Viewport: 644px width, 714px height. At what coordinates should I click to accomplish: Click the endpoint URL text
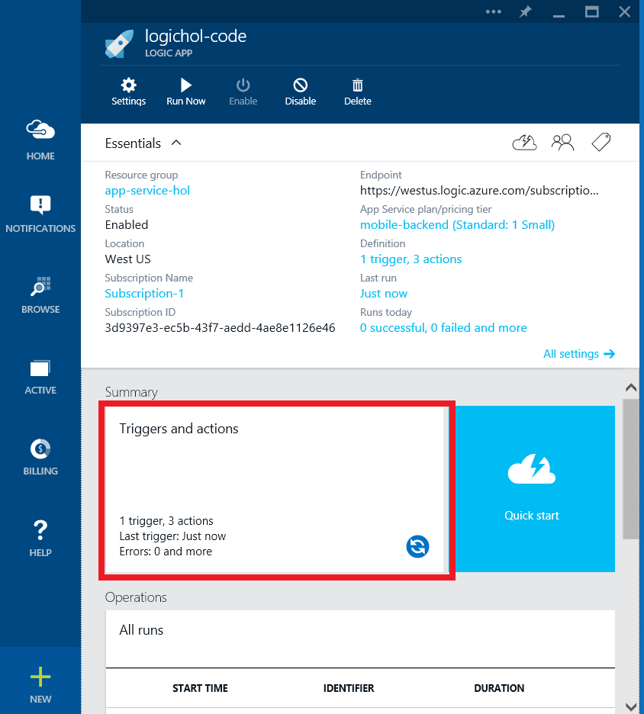click(479, 191)
